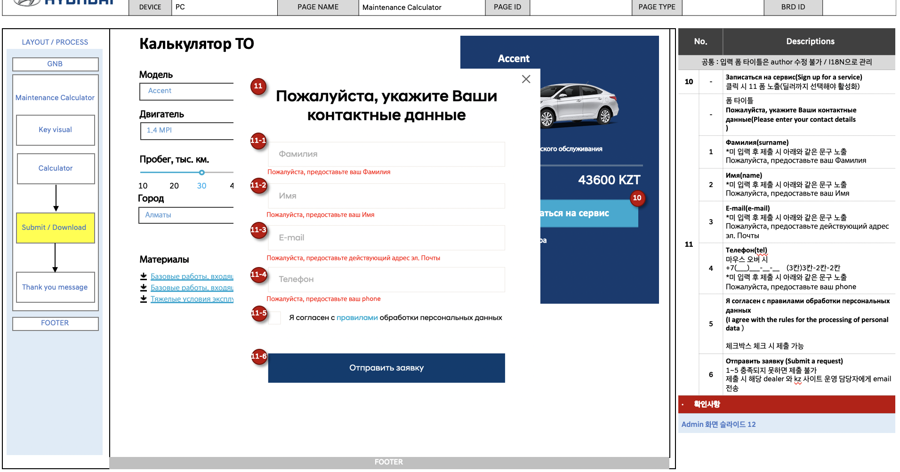Expand the Двигатель dropdown showing 1.4 MPI
This screenshot has width=900, height=472.
click(187, 131)
